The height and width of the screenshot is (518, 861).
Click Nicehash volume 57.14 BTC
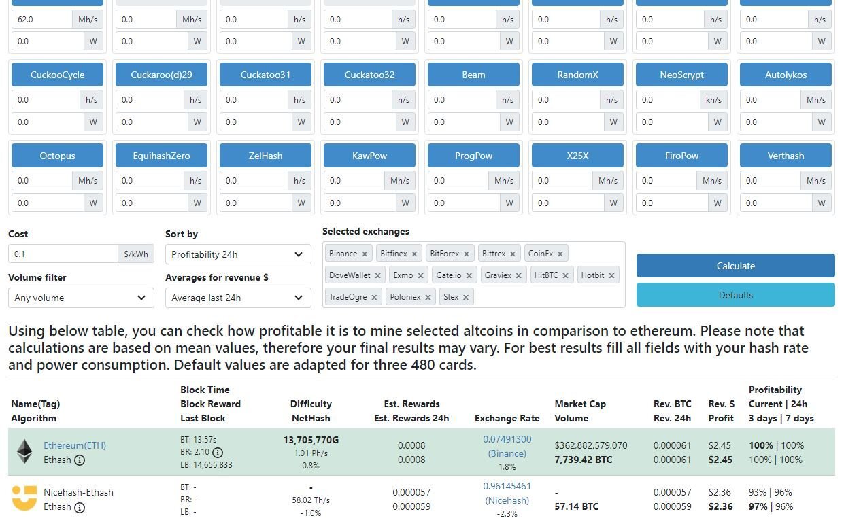577,507
